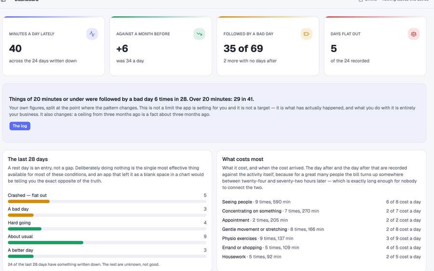Click '2 of 2 cost a day' value
Image resolution: width=434 pixels, height=271 pixels.
tap(404, 220)
